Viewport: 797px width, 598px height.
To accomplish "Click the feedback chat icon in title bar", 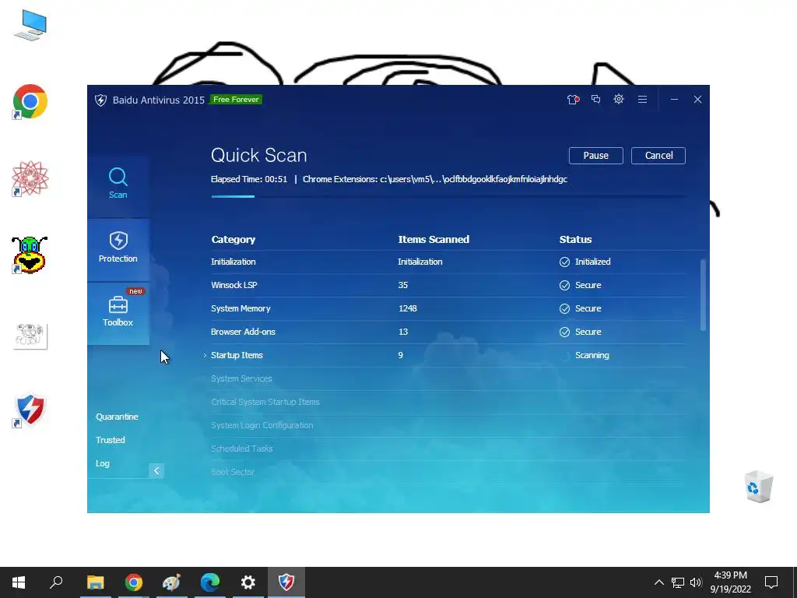I will pos(595,99).
